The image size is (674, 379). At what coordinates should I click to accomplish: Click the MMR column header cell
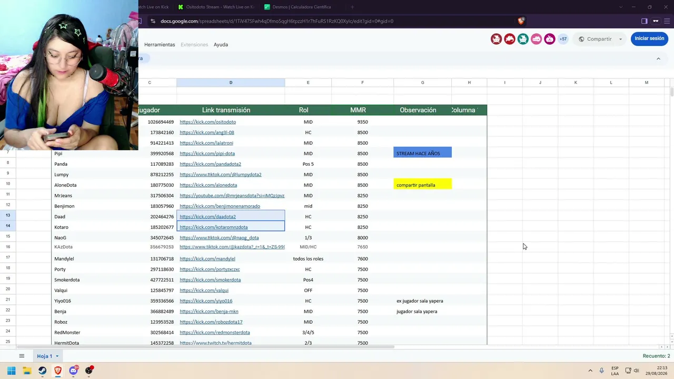coord(362,110)
